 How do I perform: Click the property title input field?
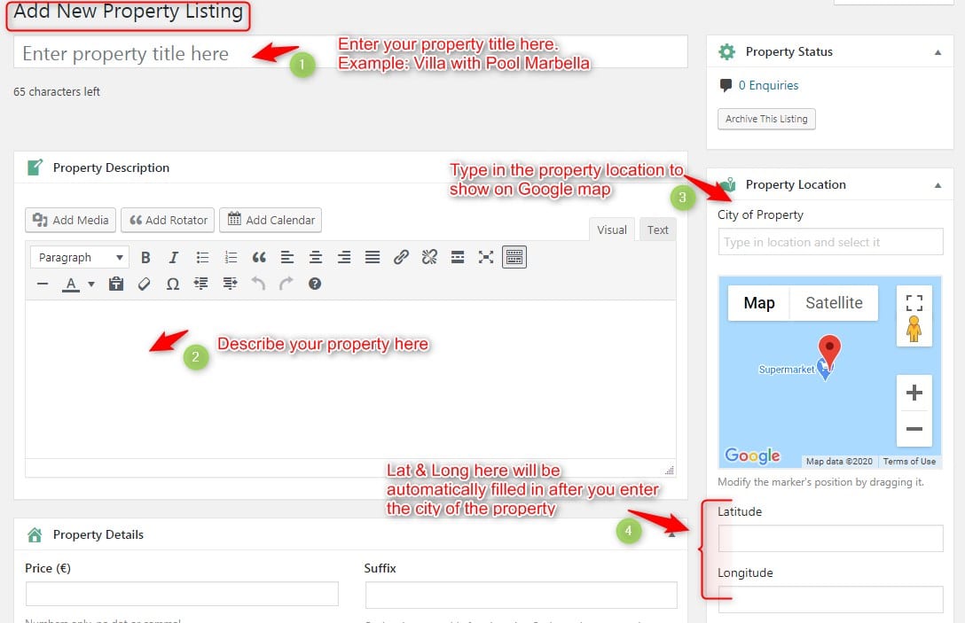point(350,53)
